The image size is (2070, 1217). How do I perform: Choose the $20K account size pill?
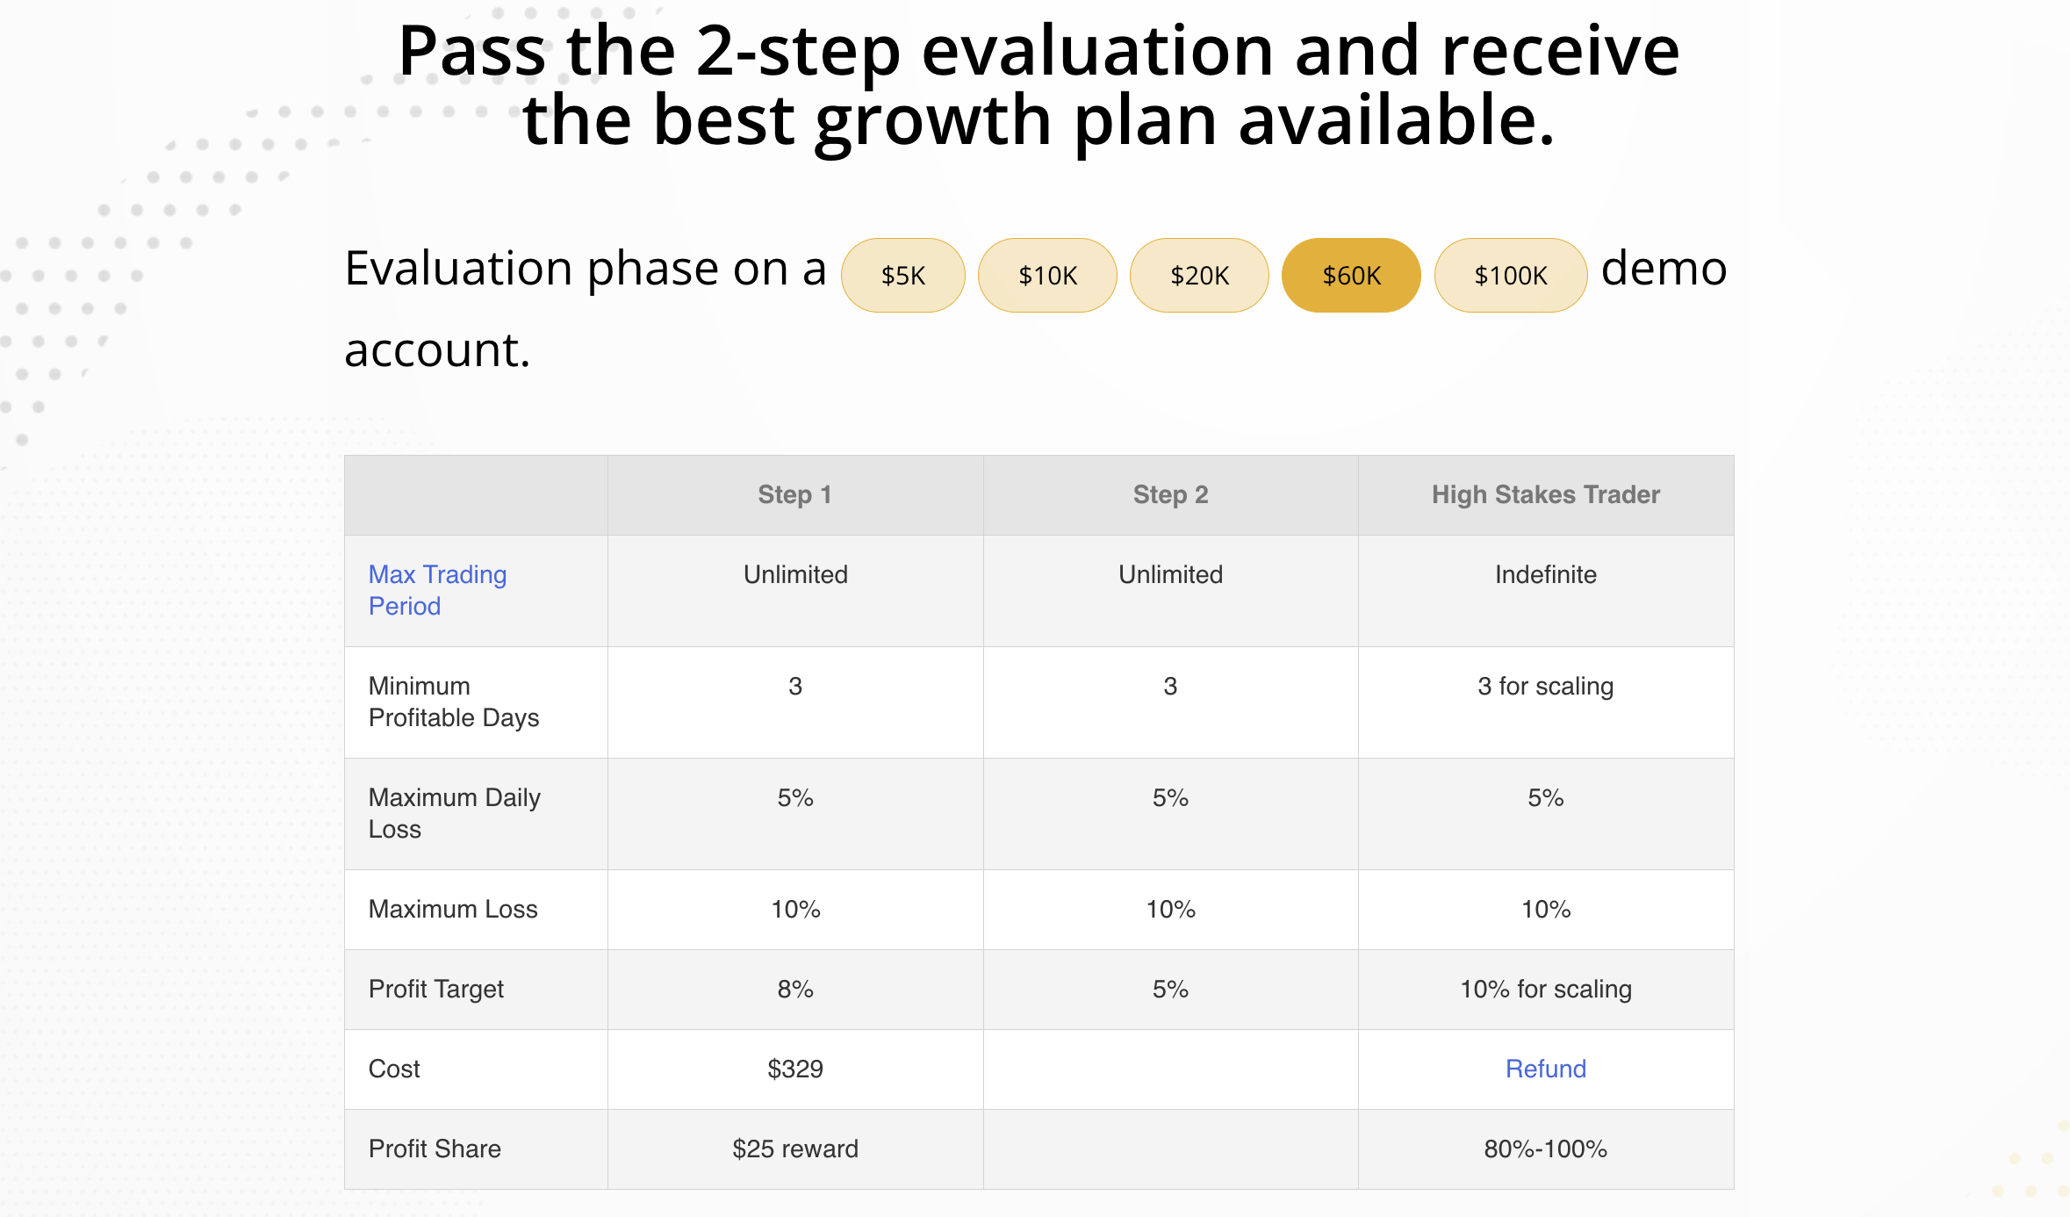[x=1199, y=276]
